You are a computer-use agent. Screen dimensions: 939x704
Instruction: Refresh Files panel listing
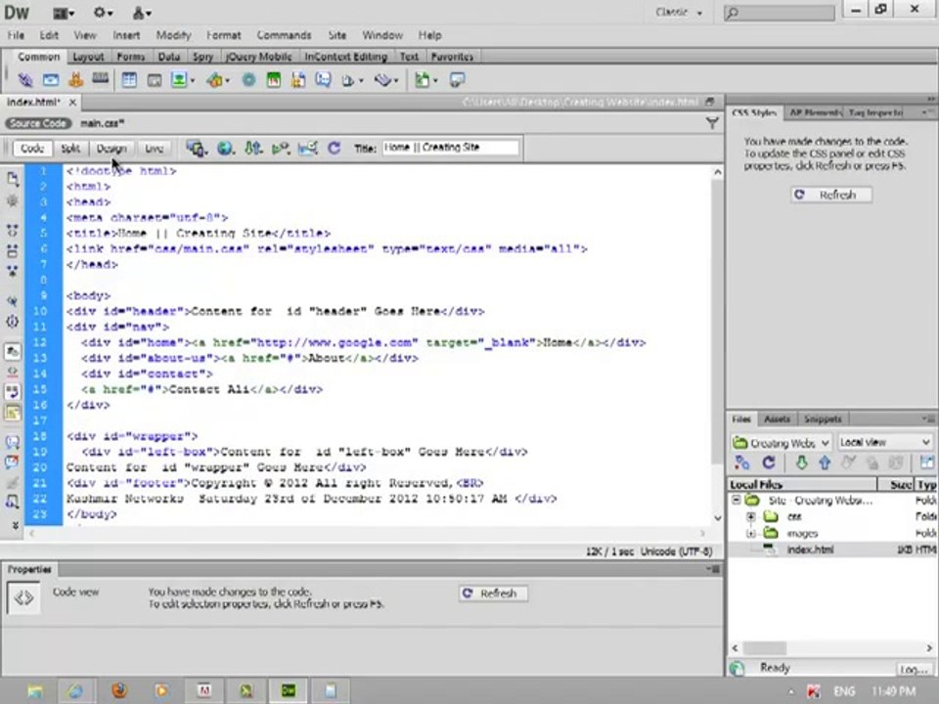[x=769, y=462]
